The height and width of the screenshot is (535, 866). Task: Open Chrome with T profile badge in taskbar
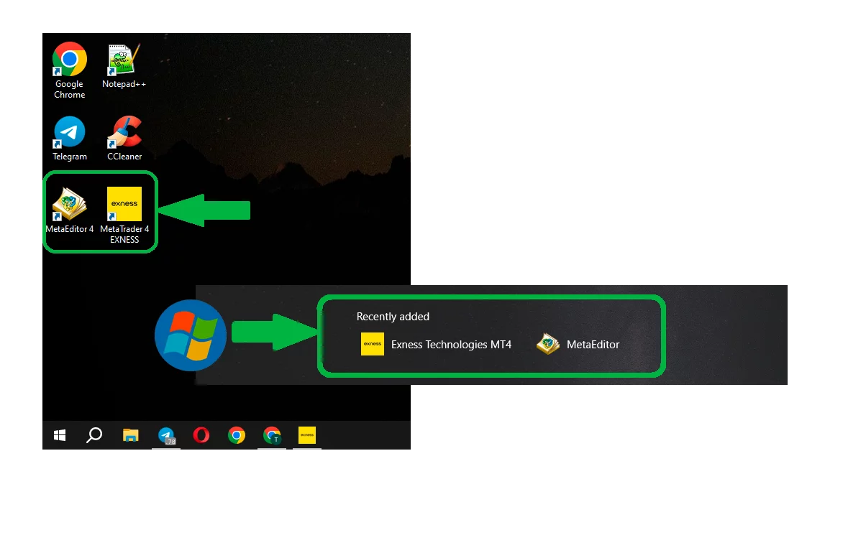272,435
